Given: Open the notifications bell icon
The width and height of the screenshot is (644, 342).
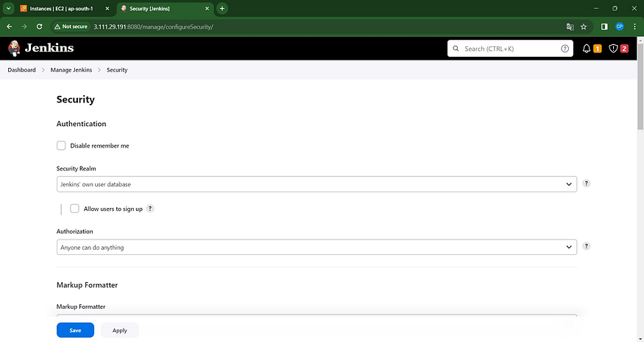Looking at the screenshot, I should coord(587,49).
